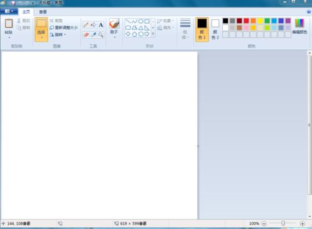
Task: Choose the Hexagon shape
Action: 141,34
